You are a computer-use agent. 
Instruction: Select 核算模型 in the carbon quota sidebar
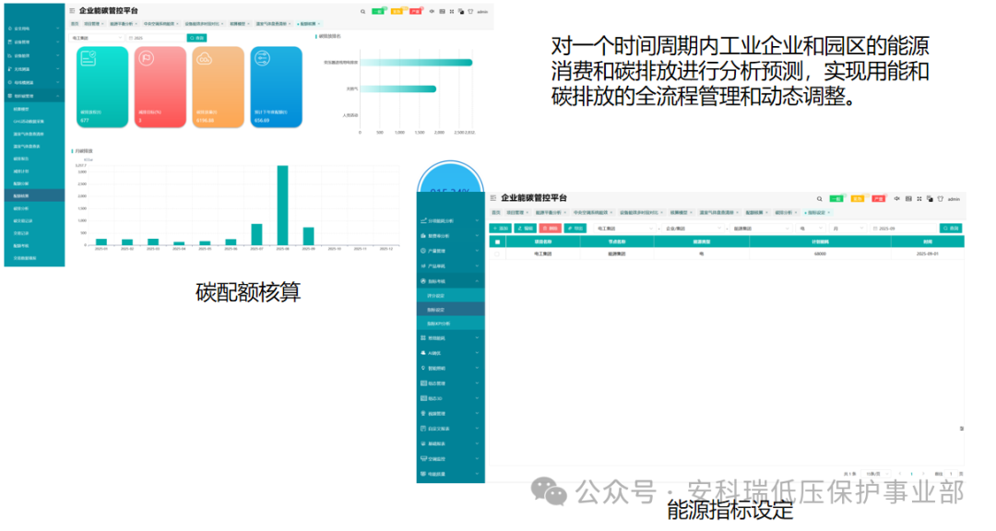[x=34, y=110]
